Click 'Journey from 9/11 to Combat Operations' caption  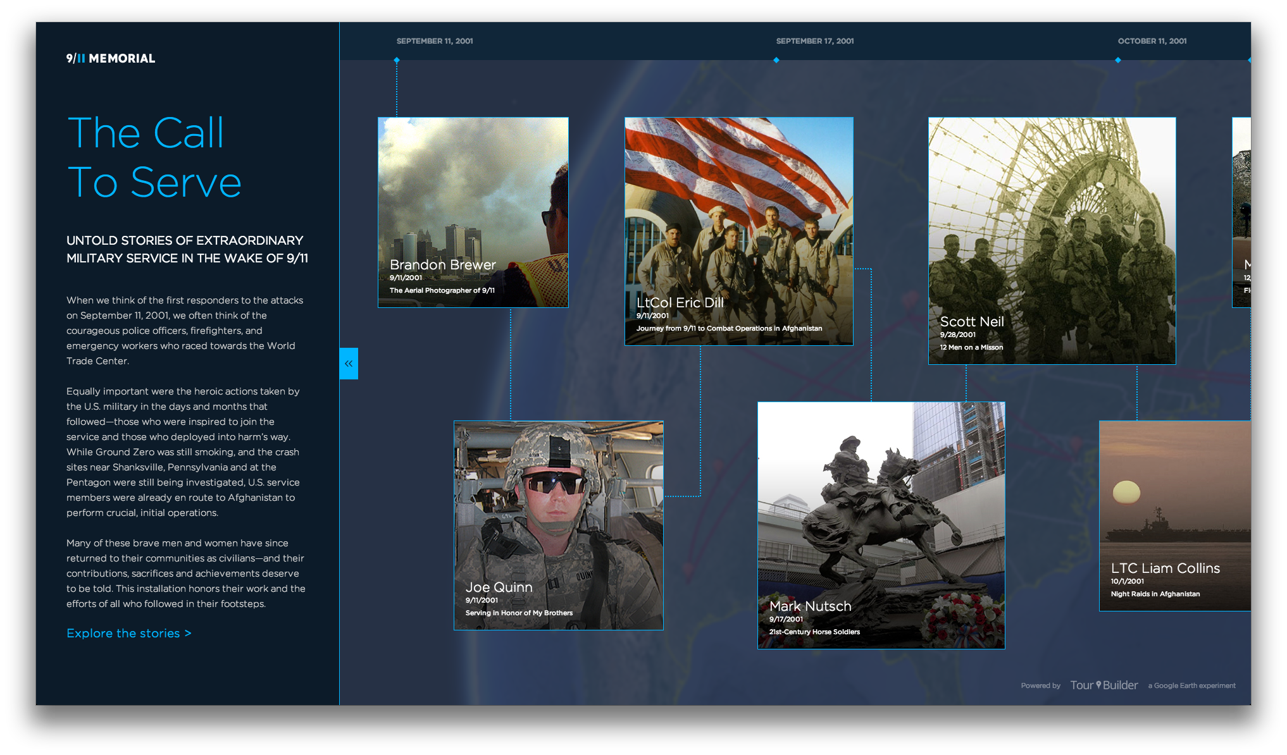click(x=730, y=328)
